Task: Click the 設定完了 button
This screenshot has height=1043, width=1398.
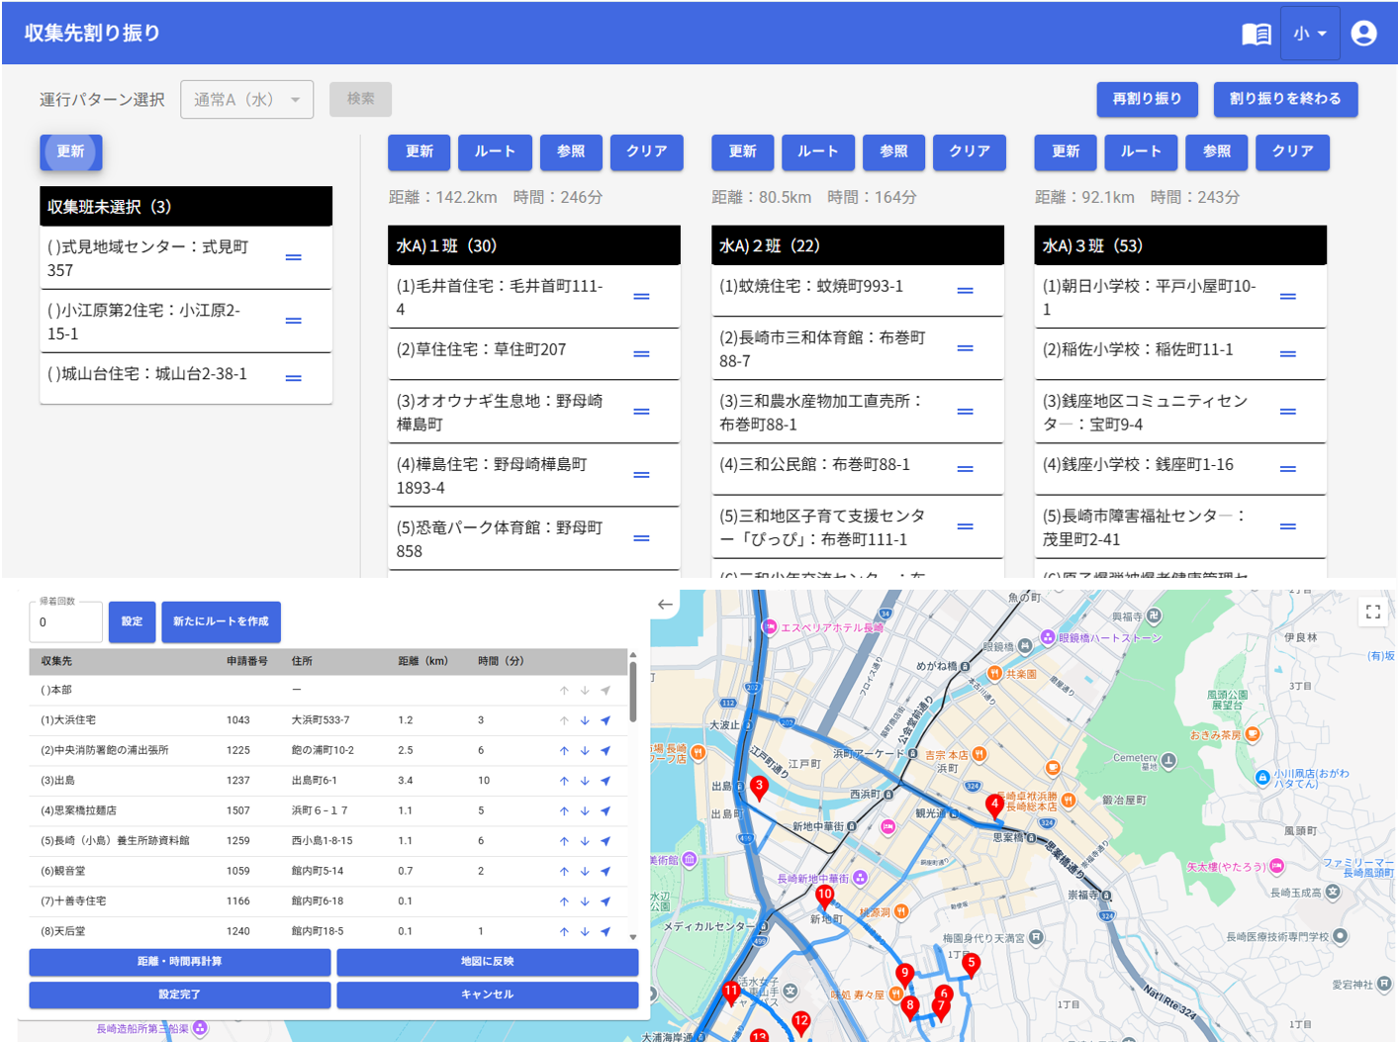Action: click(x=180, y=995)
